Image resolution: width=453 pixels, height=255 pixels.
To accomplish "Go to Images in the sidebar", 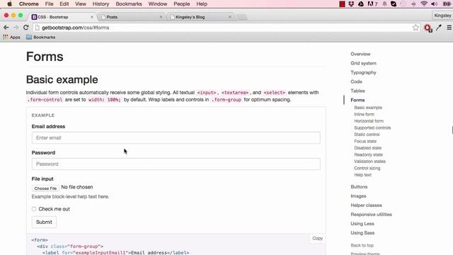I will click(x=358, y=196).
